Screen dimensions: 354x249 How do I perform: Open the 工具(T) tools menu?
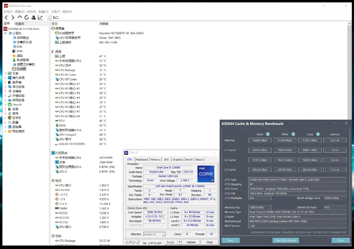pyautogui.click(x=55, y=12)
